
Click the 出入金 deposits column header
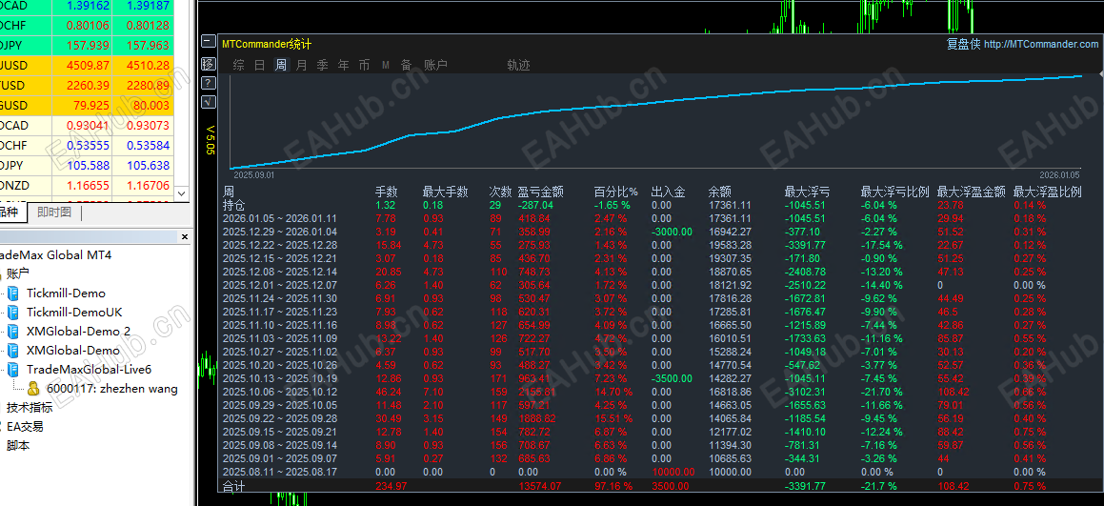point(668,191)
